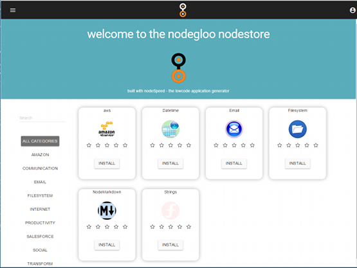The height and width of the screenshot is (268, 357).
Task: Select the ALL CATEGORIES filter
Action: coord(40,141)
